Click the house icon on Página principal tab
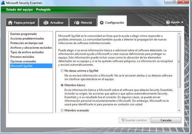The image size is (192, 134). (10, 23)
